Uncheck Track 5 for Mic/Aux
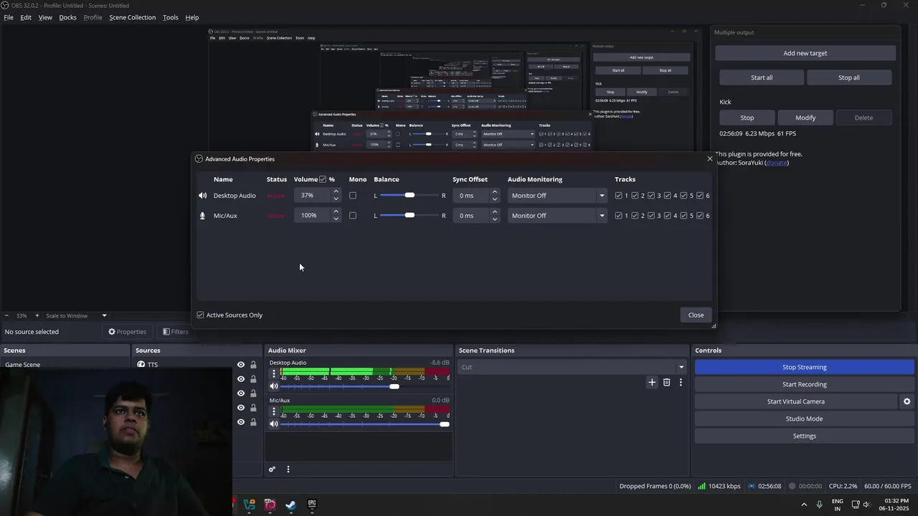Image resolution: width=918 pixels, height=516 pixels. [683, 216]
